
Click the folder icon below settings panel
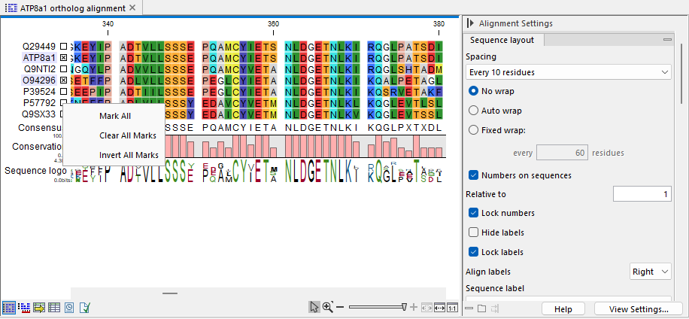click(x=481, y=308)
